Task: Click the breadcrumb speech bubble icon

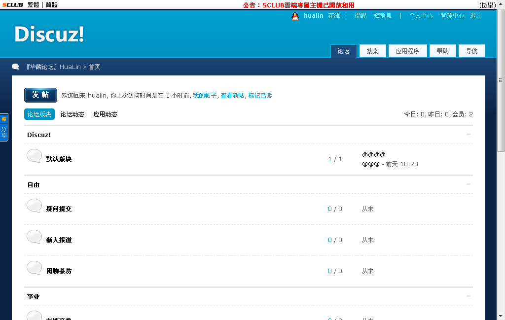Action: coord(15,67)
